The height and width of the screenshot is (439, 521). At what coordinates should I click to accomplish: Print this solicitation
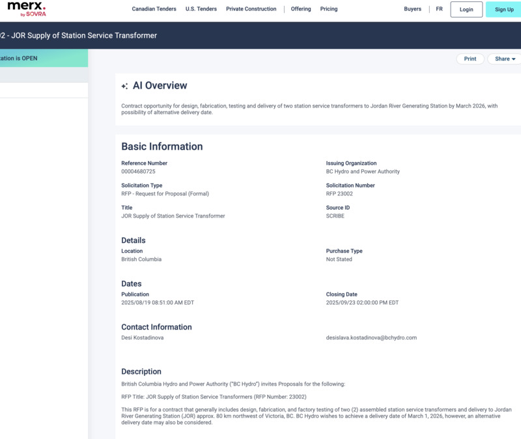pos(470,59)
